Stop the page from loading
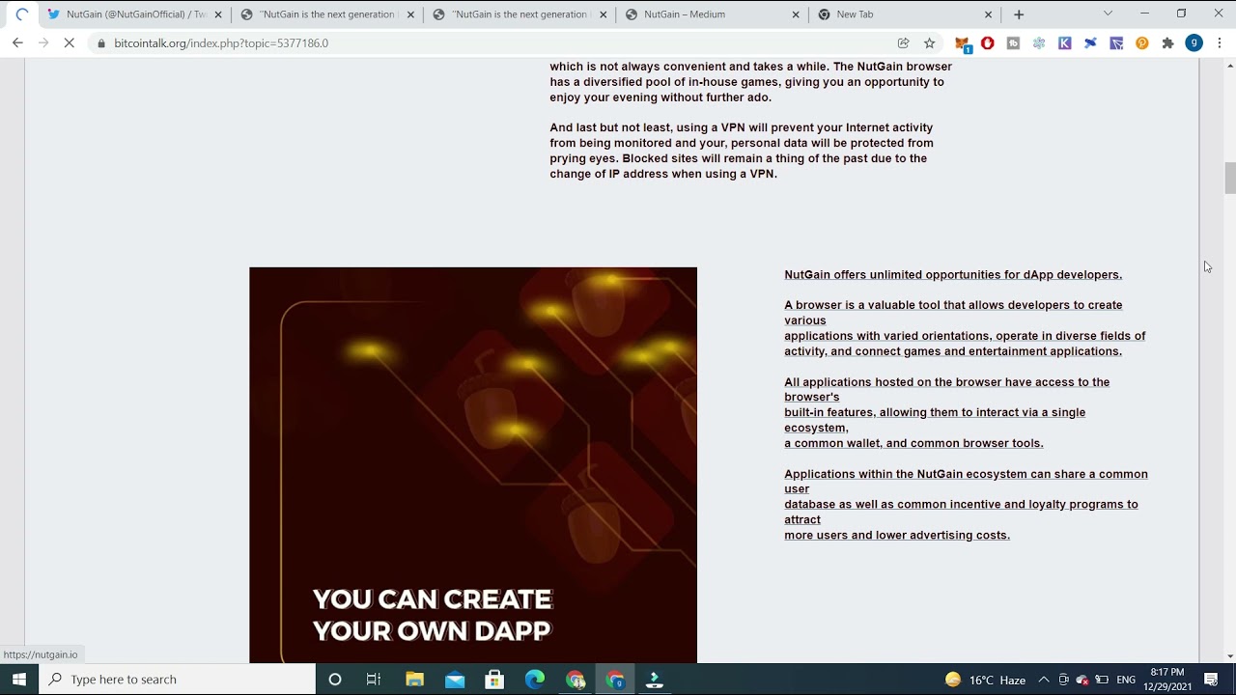 click(x=69, y=42)
